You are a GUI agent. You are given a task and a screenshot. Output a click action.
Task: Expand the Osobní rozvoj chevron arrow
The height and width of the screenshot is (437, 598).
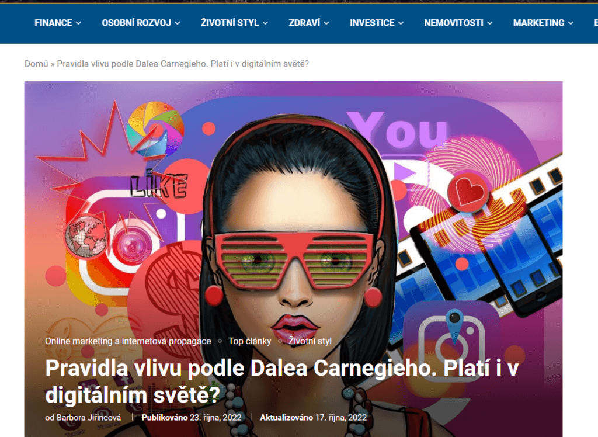tap(178, 23)
